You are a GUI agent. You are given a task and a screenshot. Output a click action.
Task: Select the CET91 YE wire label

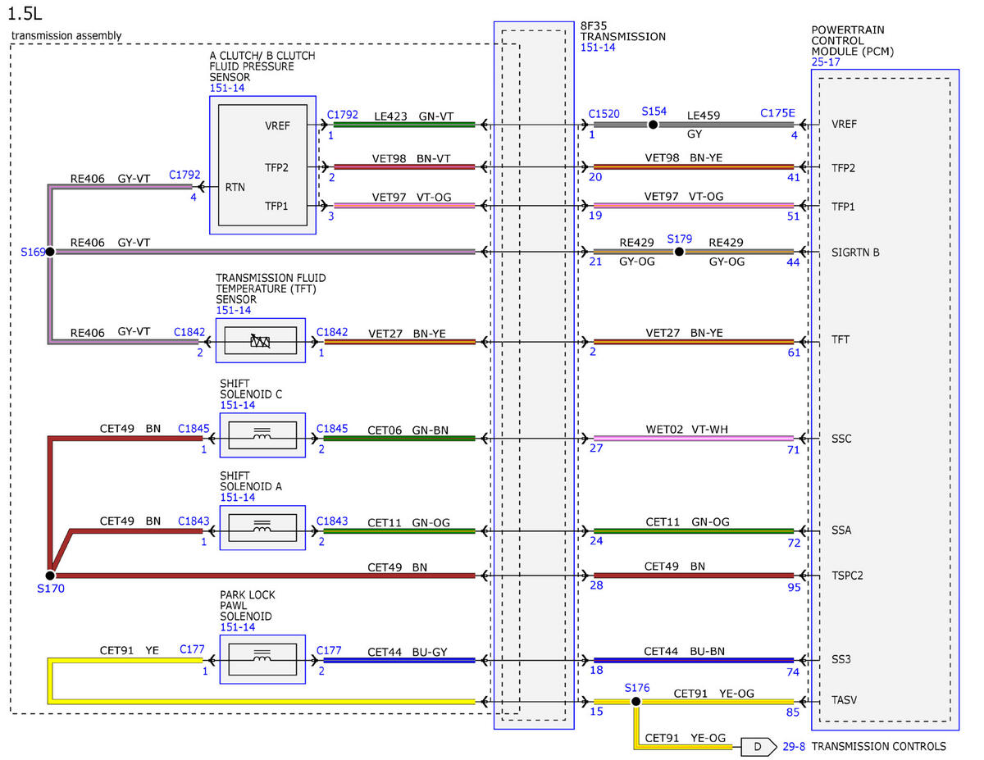tap(129, 652)
